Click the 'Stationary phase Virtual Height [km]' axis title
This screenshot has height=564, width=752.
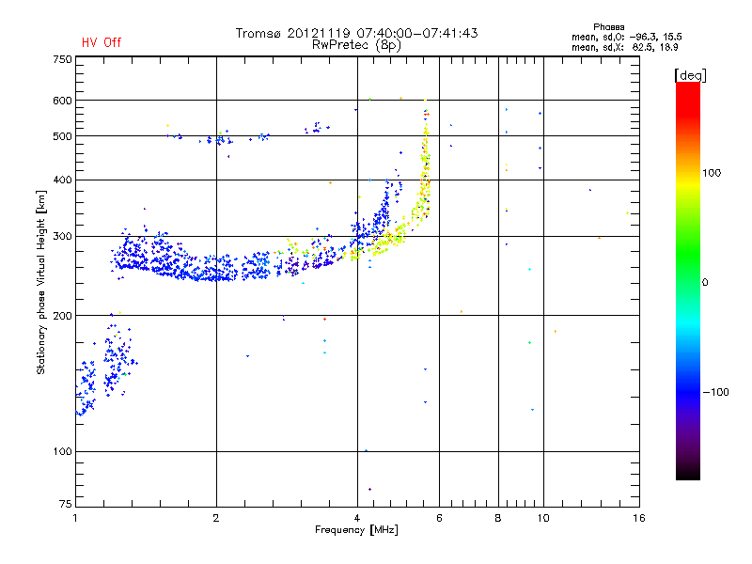pyautogui.click(x=41, y=283)
